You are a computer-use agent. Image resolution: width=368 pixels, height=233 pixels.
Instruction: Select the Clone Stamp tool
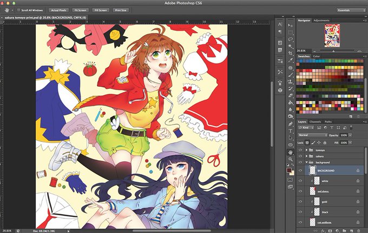(291, 82)
